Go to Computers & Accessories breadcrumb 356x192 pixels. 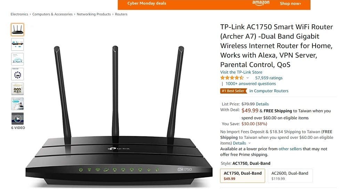tap(52, 14)
